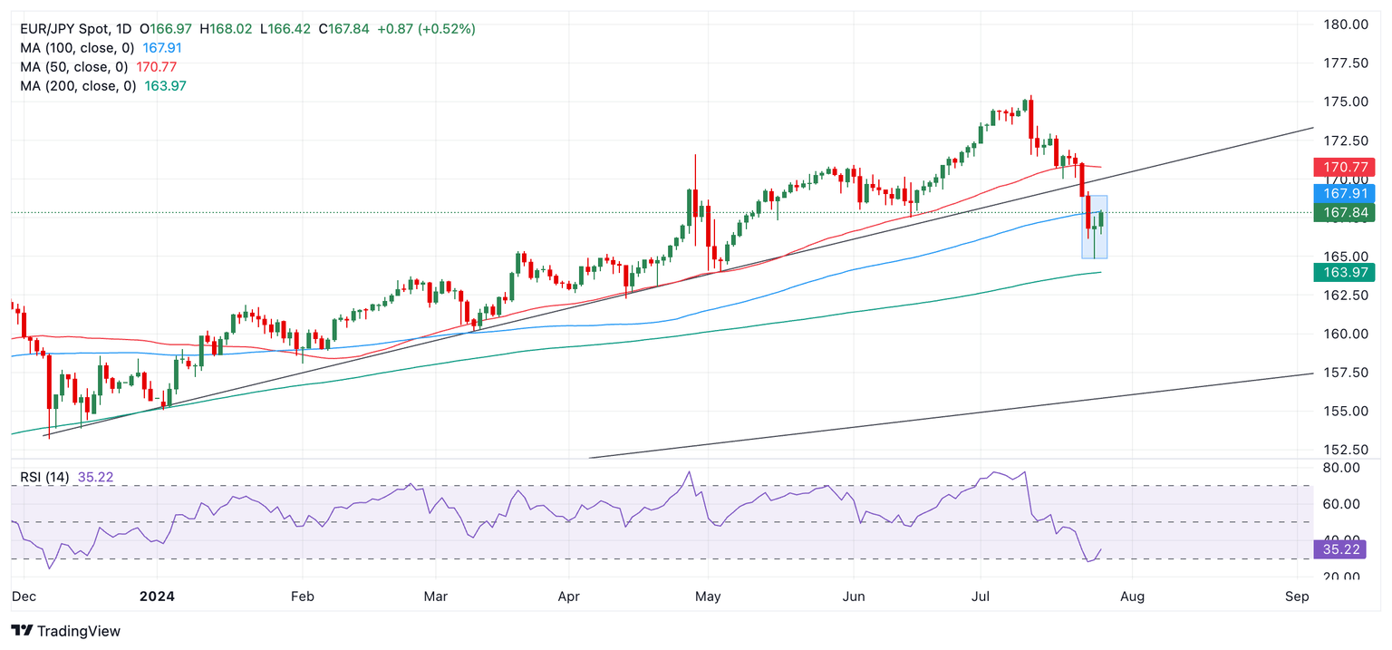
Task: Click the blue 167.91 price tag
Action: point(1343,193)
